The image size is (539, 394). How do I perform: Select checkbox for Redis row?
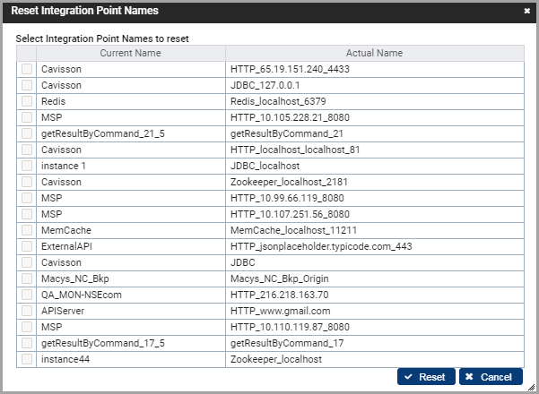27,101
